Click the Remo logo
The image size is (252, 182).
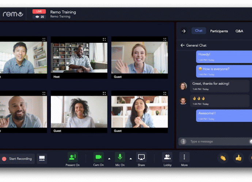(x=13, y=14)
